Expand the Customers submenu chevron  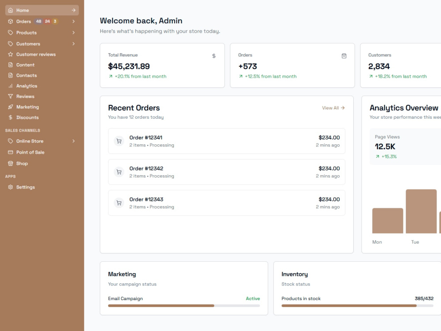point(73,44)
